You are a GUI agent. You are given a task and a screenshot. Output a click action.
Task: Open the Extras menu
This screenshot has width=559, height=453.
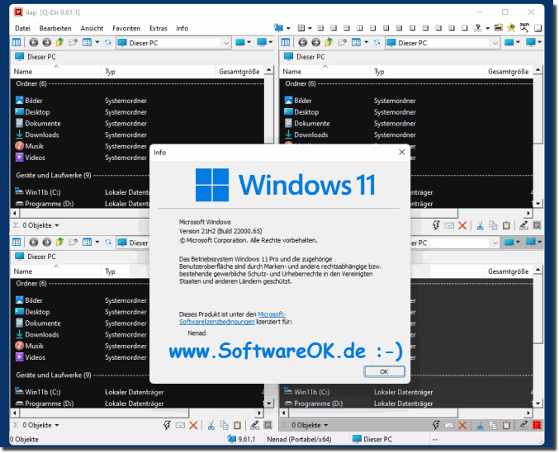tap(159, 29)
